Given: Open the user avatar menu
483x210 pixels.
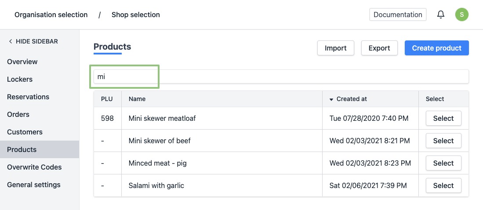Looking at the screenshot, I should coord(461,14).
